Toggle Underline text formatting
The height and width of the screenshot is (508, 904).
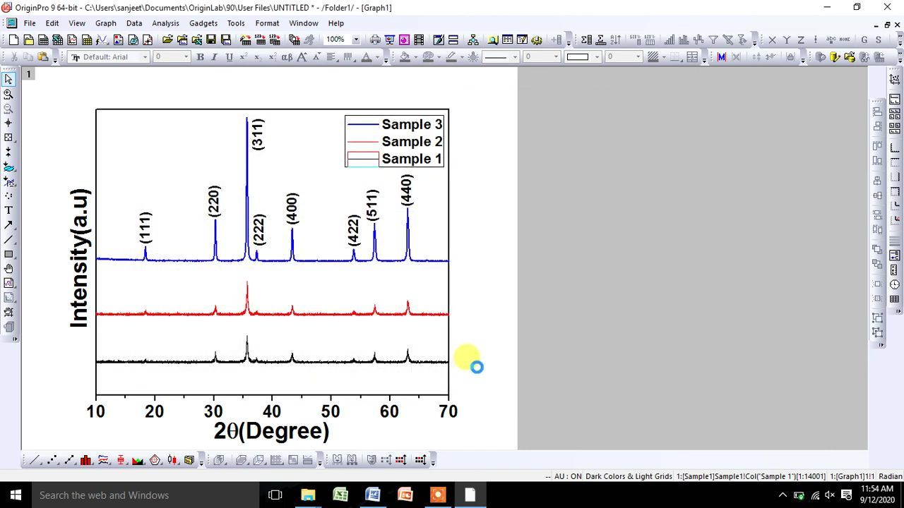[229, 57]
